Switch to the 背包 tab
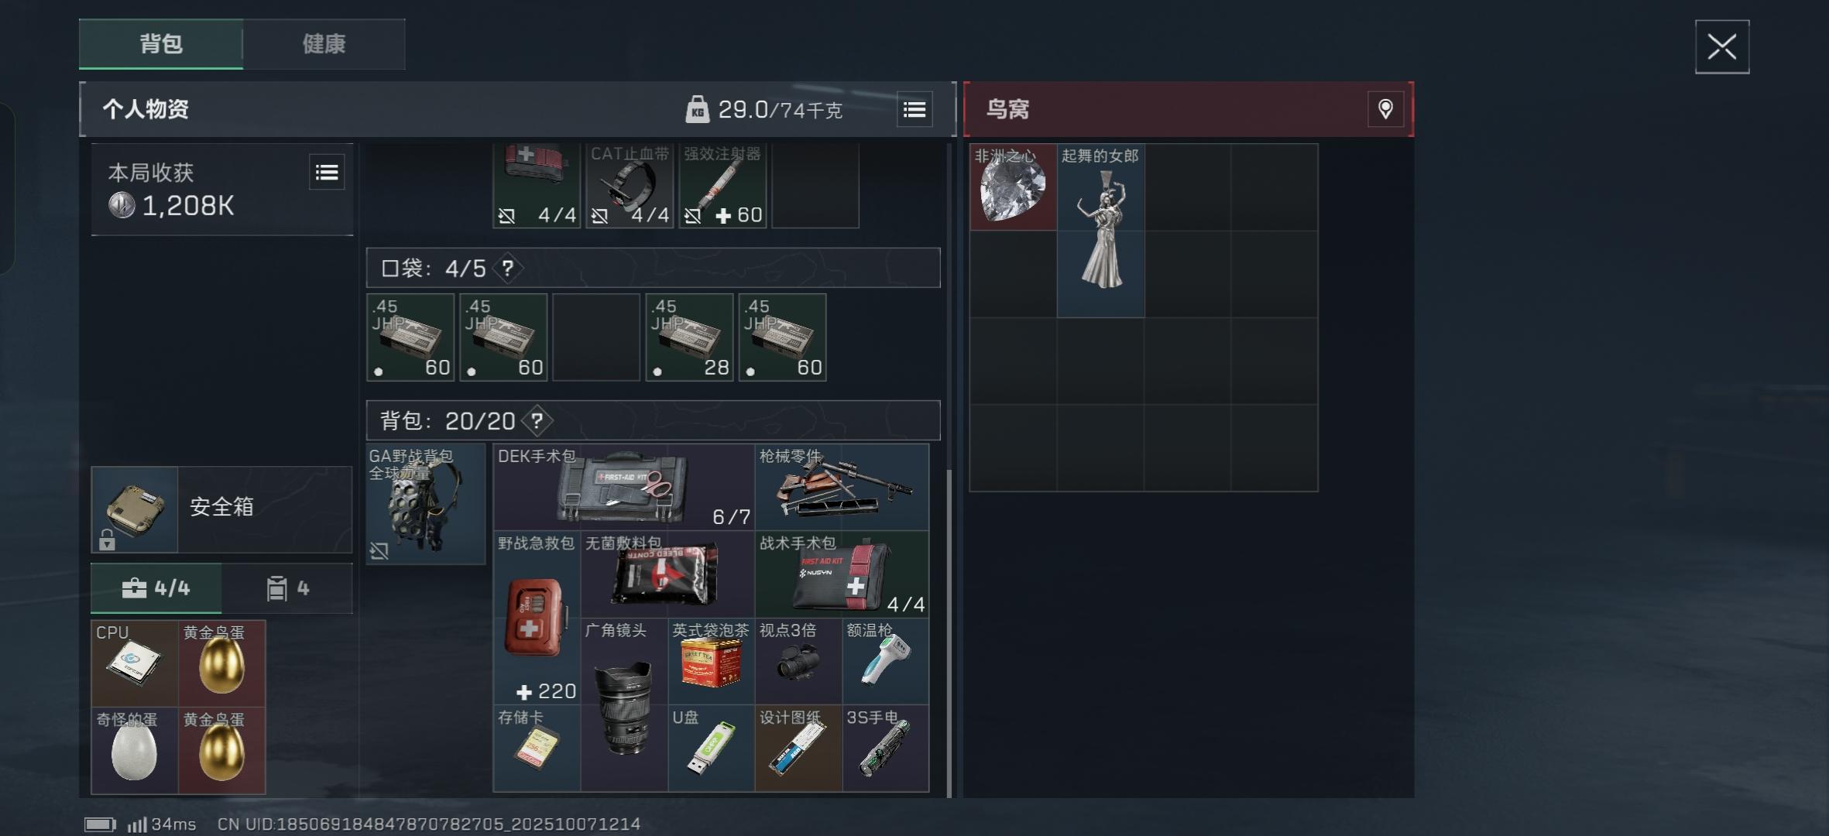The height and width of the screenshot is (836, 1829). click(x=161, y=44)
